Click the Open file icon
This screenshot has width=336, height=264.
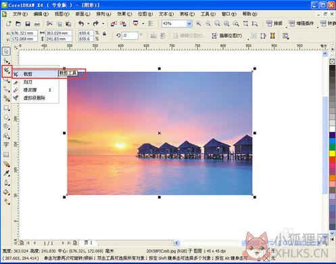pos(18,24)
